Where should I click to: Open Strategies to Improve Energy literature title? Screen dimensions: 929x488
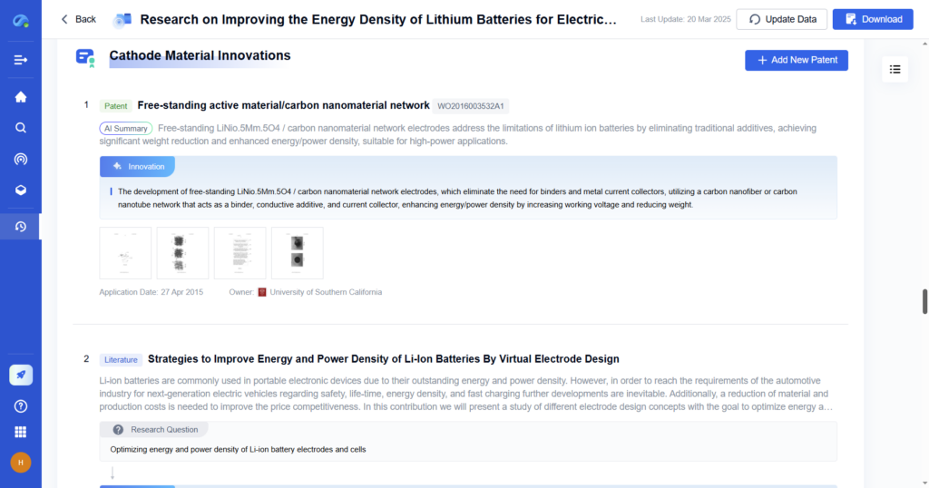point(383,359)
